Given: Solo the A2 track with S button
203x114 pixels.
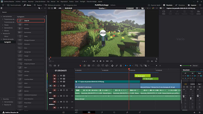Looking at the screenshot, I should point(64,96).
